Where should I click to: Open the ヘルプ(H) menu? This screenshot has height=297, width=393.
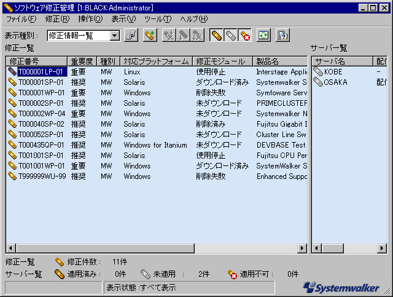194,19
